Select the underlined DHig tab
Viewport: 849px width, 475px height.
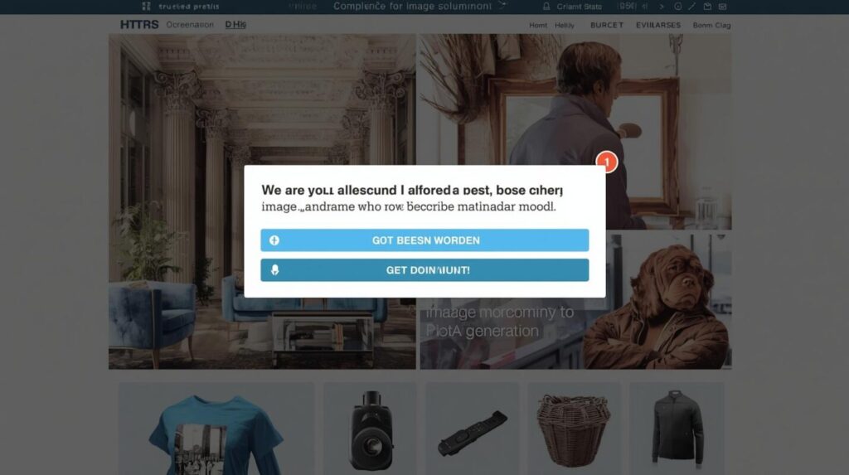[235, 24]
